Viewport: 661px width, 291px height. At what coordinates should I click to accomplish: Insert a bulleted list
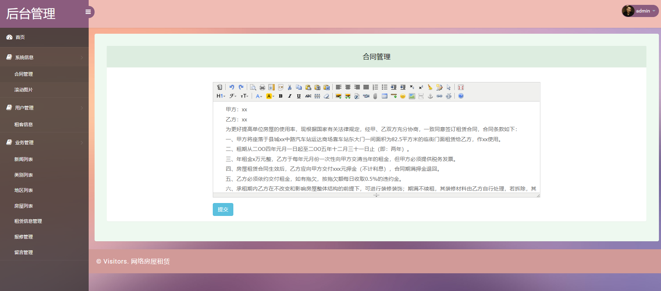tap(385, 87)
